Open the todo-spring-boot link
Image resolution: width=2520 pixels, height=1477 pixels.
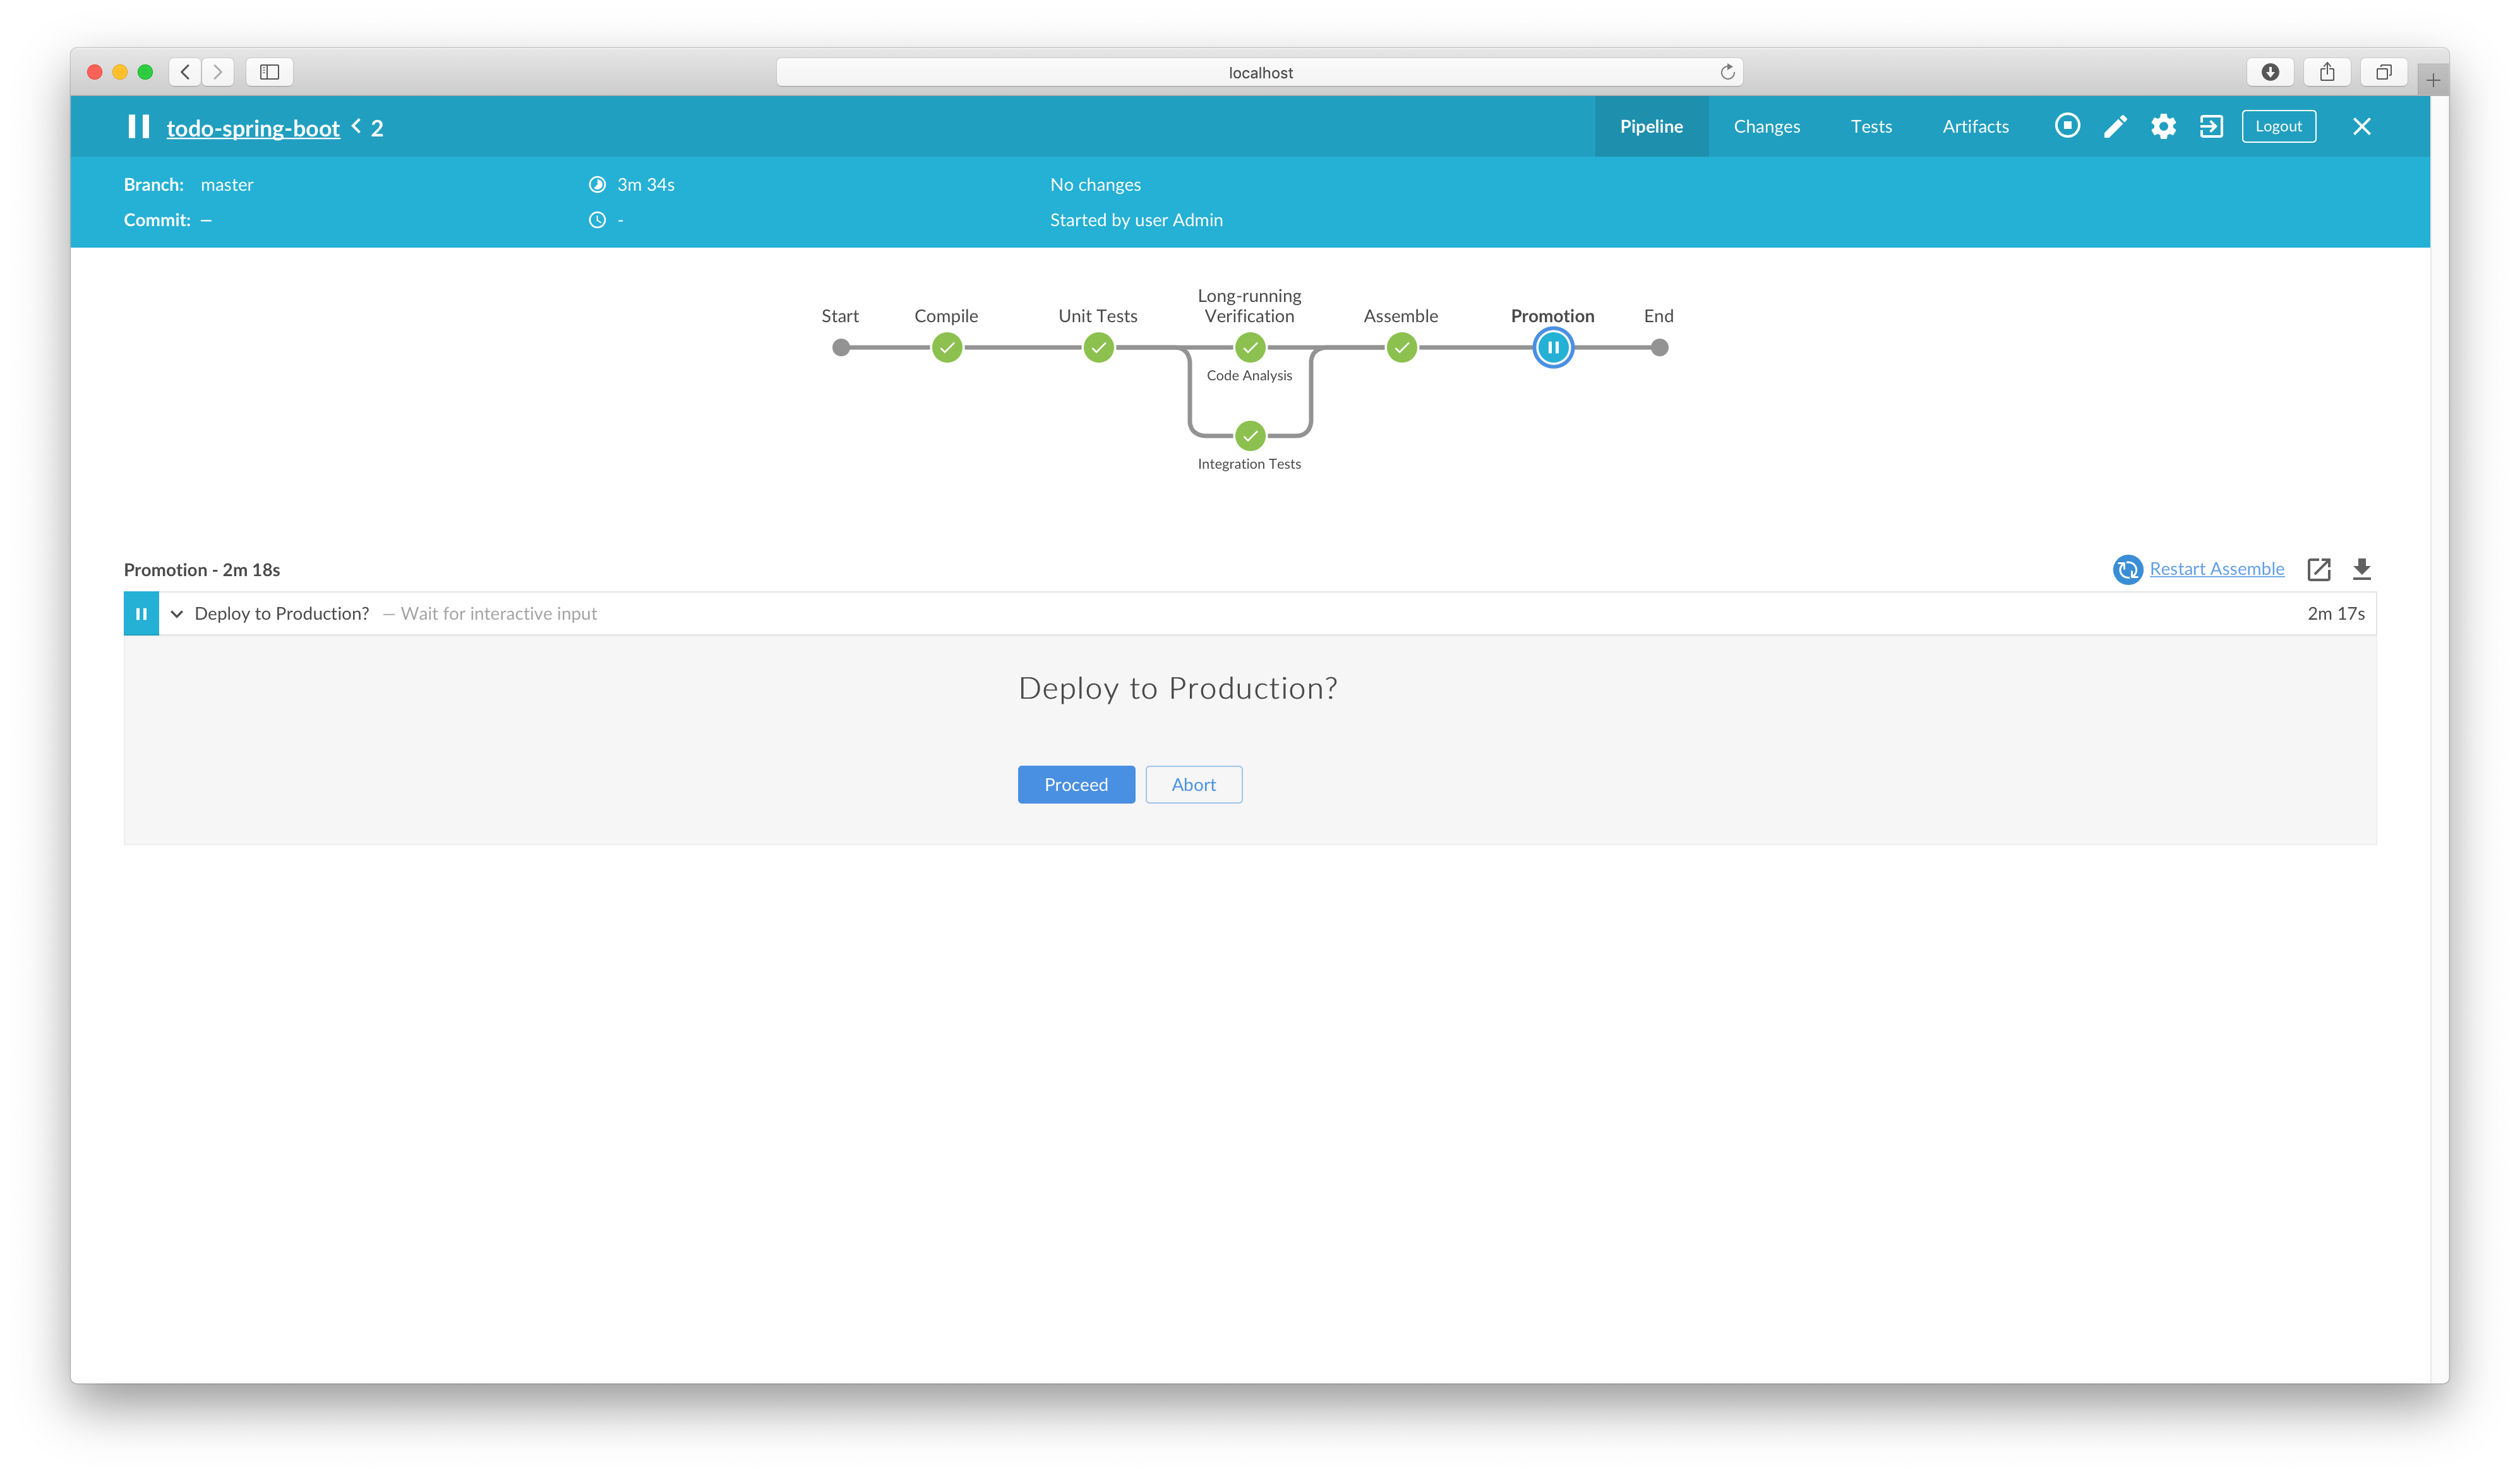point(253,128)
